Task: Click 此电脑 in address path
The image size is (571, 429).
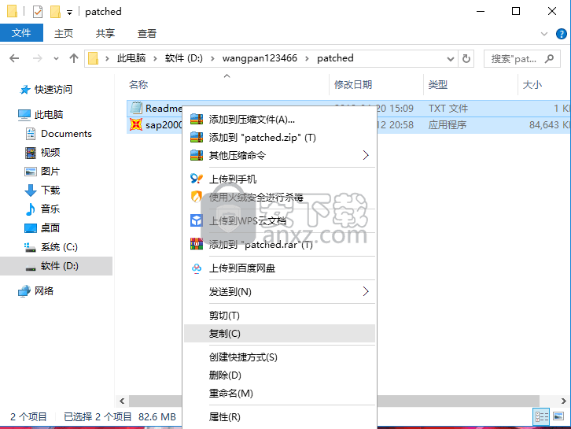Action: (x=131, y=58)
